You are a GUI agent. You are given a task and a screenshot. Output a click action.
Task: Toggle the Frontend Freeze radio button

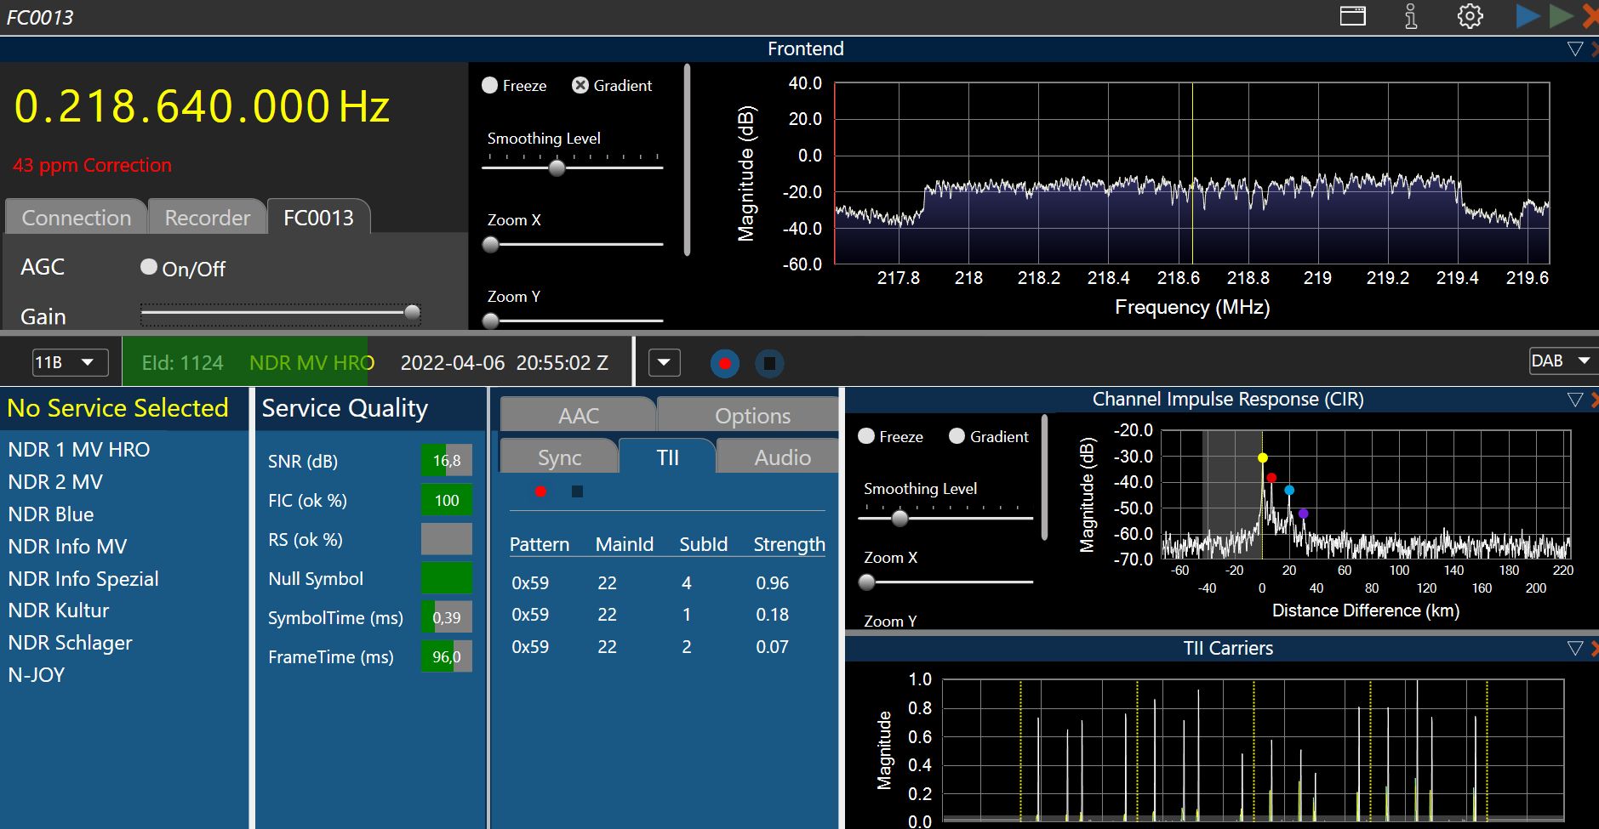click(x=490, y=86)
